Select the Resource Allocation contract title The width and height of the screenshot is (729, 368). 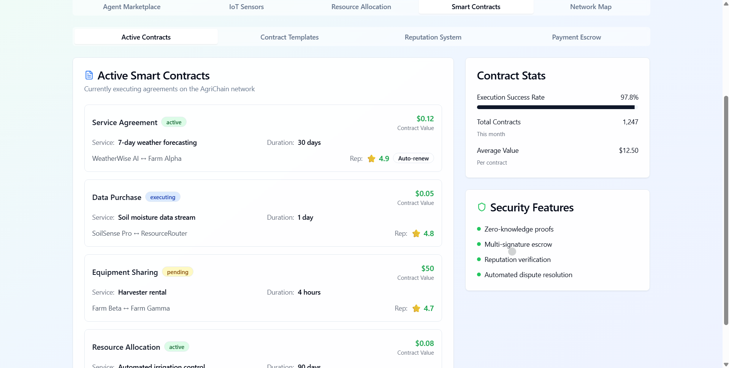126,347
